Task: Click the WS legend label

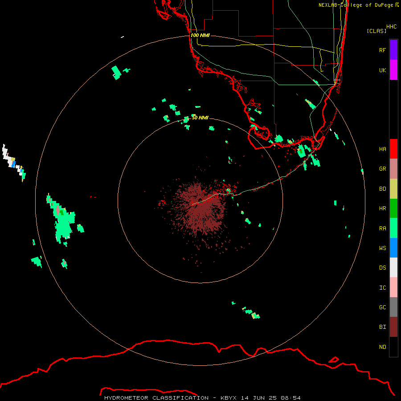Action: [x=382, y=248]
